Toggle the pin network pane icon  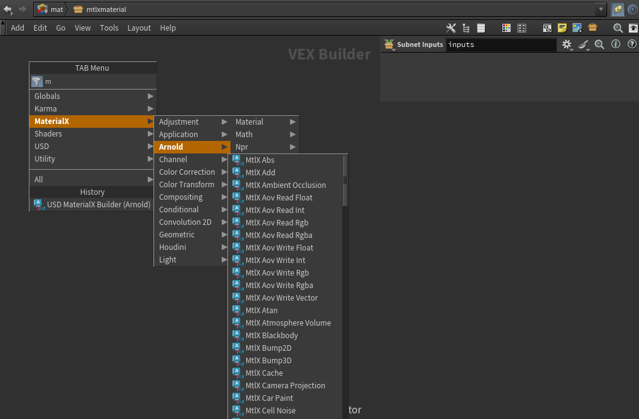pos(618,9)
